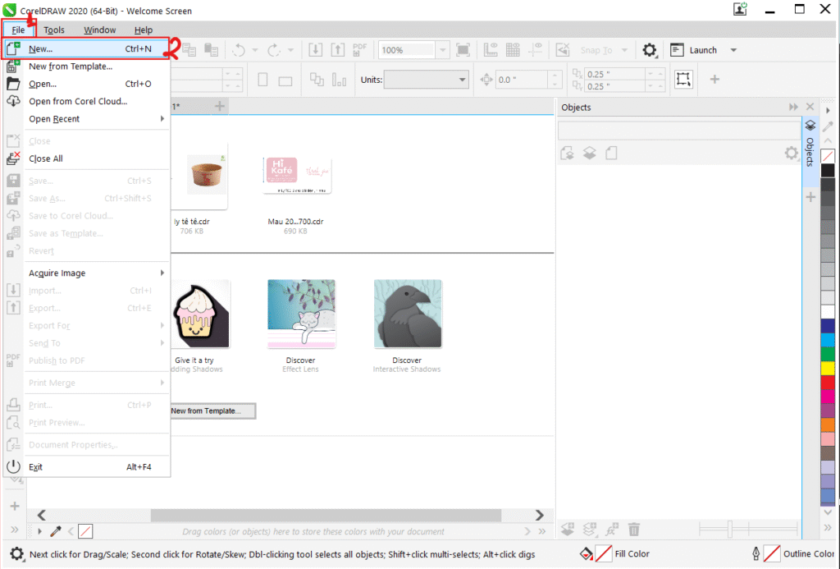The height and width of the screenshot is (569, 840).
Task: Toggle the Show Guidelines button
Action: 535,50
